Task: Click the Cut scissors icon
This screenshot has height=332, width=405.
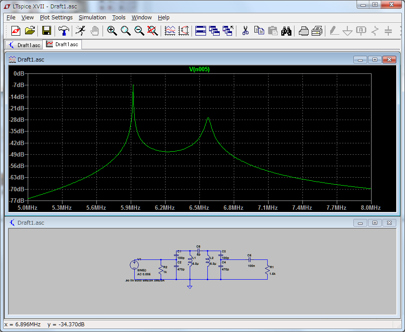Action: pos(246,31)
